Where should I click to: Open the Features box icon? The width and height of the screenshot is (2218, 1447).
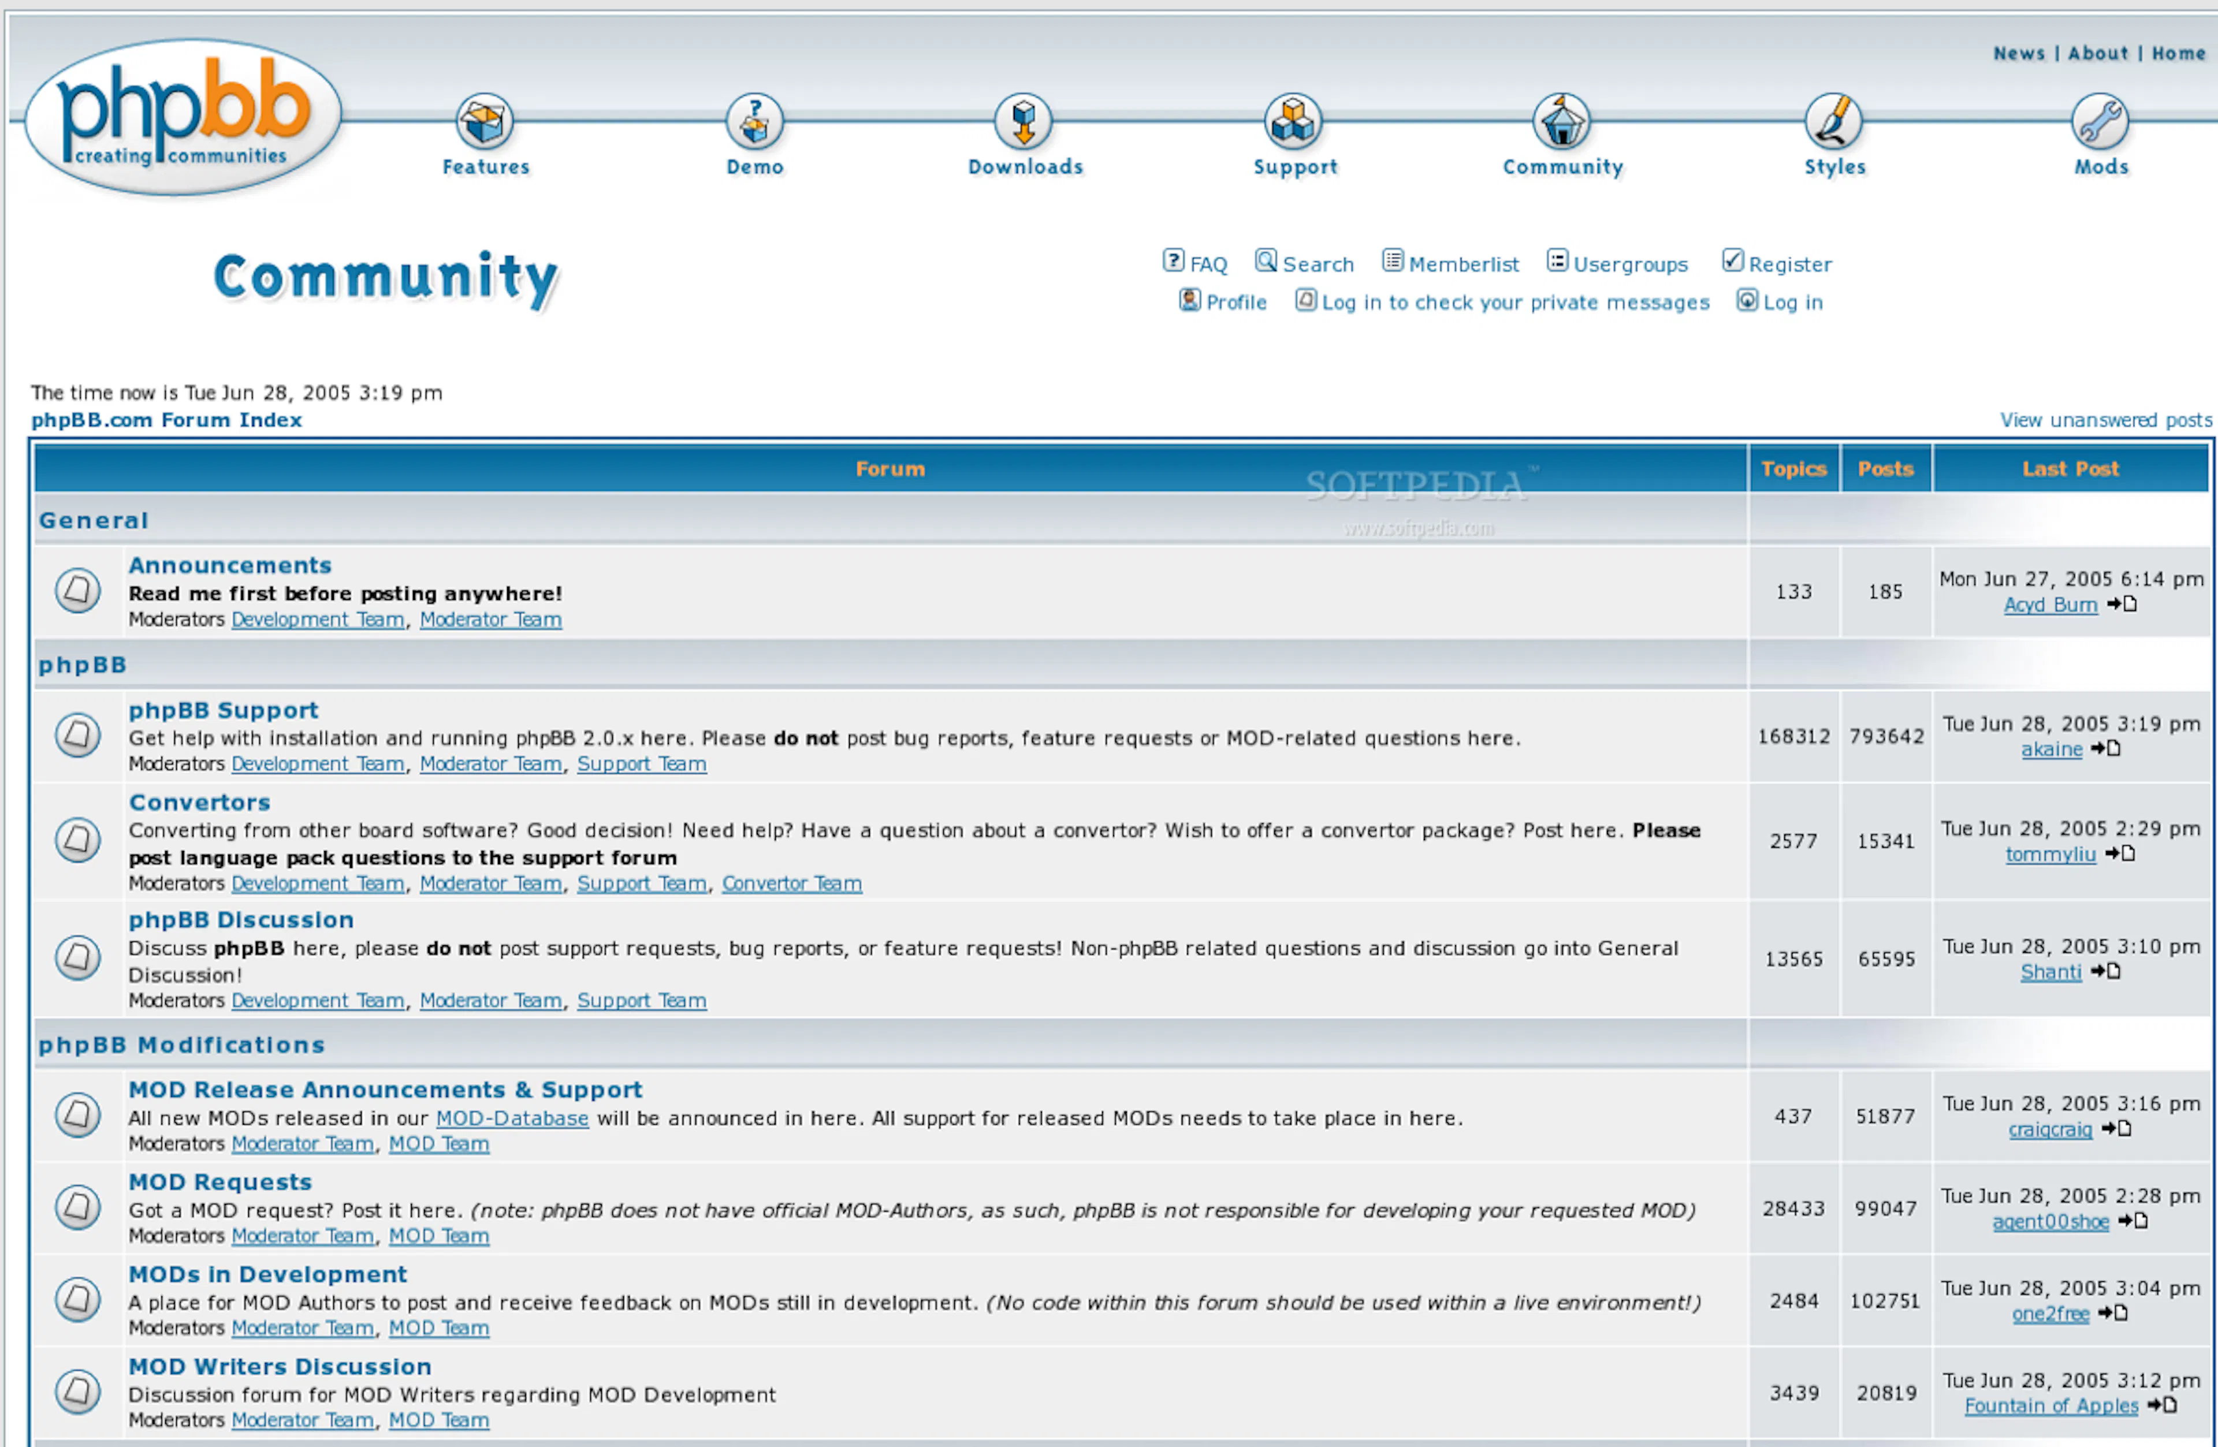(x=485, y=121)
